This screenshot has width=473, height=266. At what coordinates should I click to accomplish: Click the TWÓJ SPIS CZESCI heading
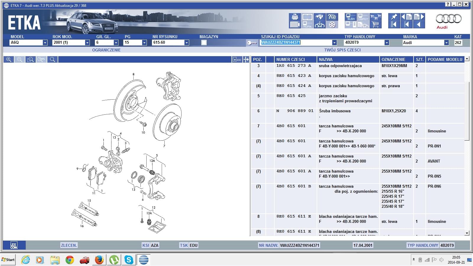[342, 50]
